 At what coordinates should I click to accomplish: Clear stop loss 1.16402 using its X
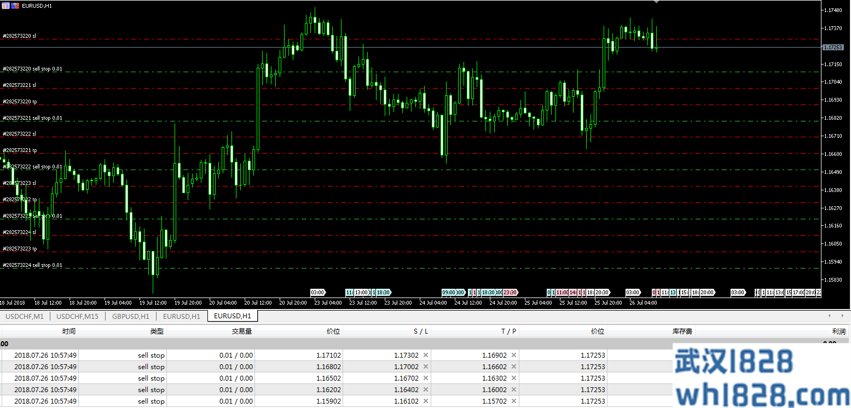click(426, 390)
